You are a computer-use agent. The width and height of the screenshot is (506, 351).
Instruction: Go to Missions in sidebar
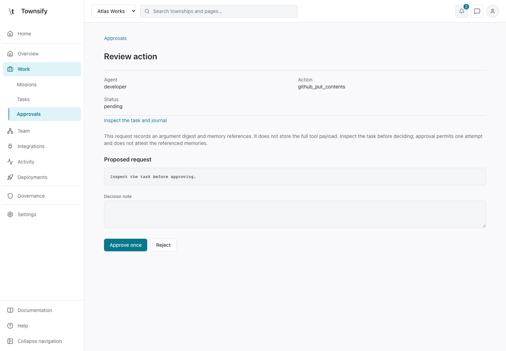tap(27, 85)
